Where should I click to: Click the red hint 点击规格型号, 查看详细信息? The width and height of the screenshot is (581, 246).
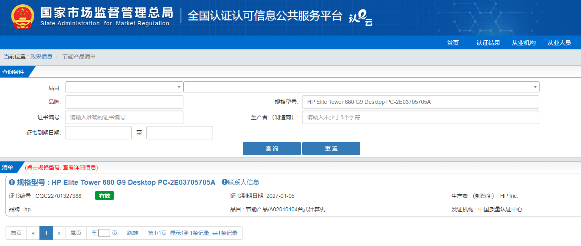tap(61, 167)
